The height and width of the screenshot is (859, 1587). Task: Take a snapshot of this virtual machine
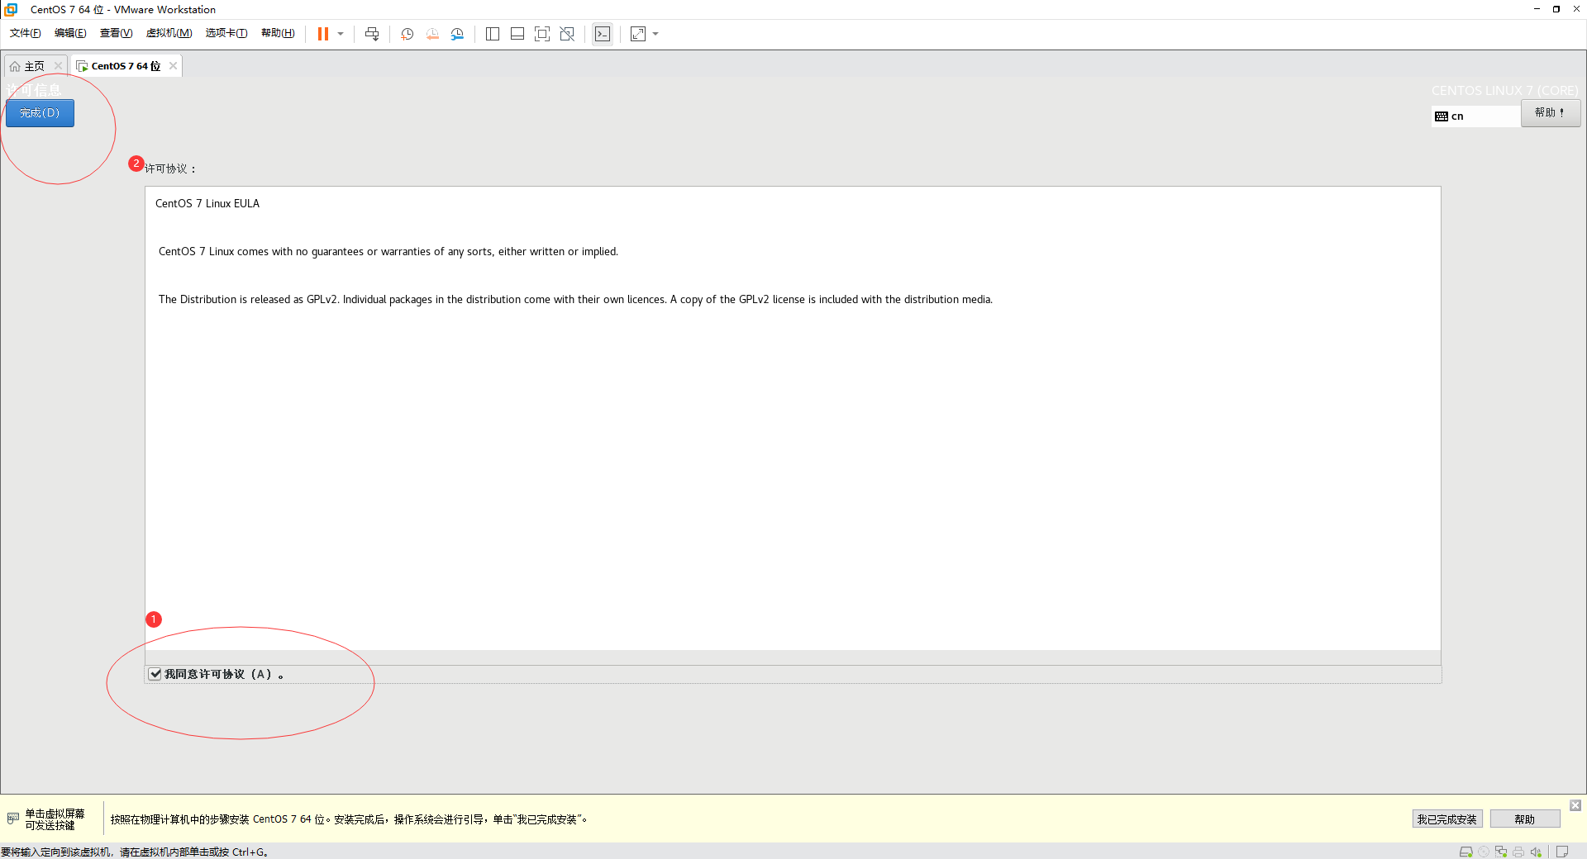point(407,34)
